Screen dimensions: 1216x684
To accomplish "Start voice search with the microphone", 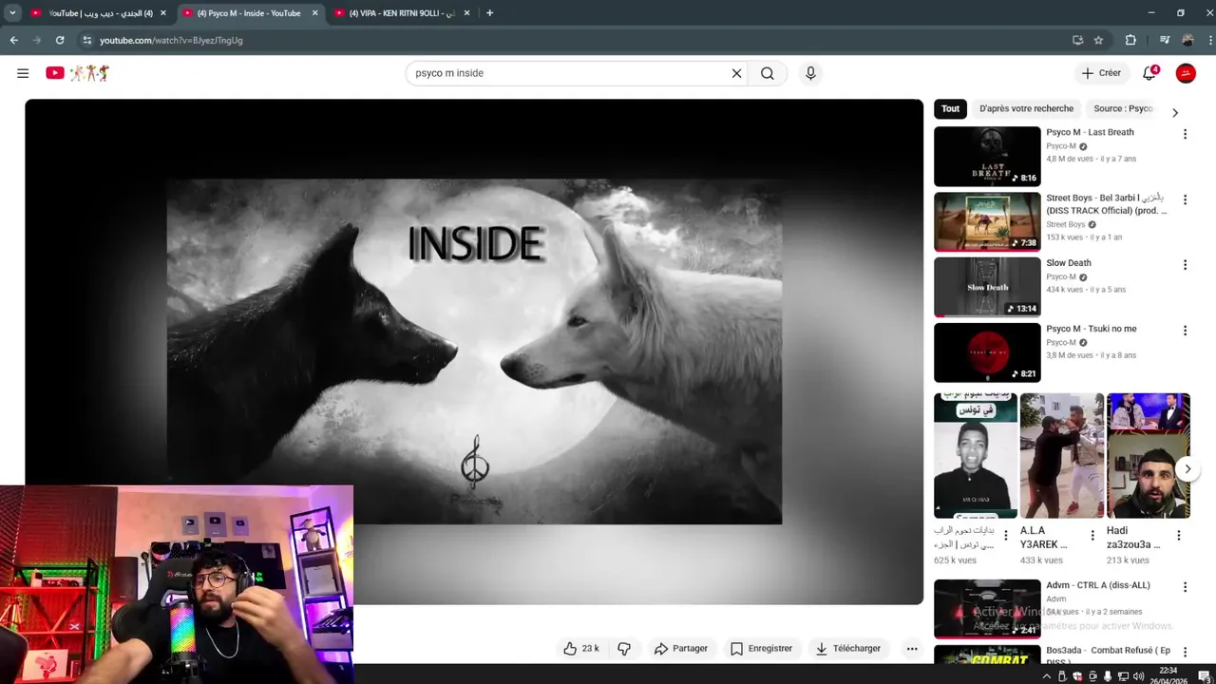I will (x=810, y=73).
